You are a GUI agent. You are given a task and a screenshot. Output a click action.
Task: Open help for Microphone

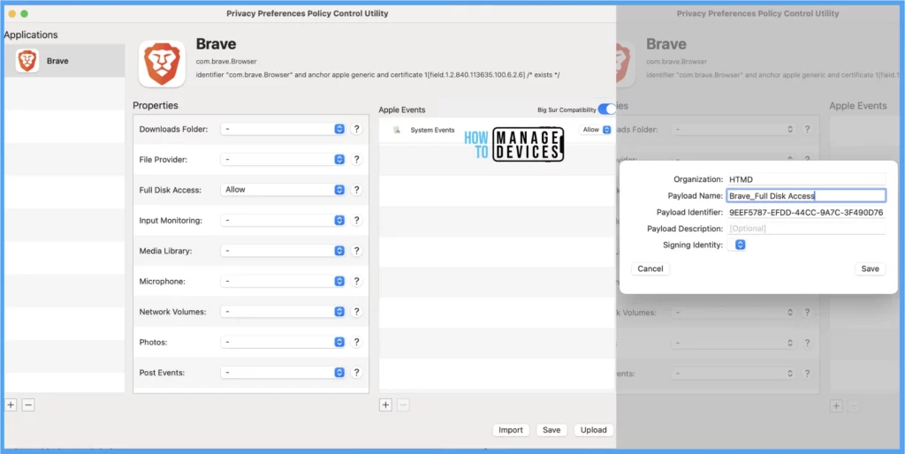pos(357,282)
